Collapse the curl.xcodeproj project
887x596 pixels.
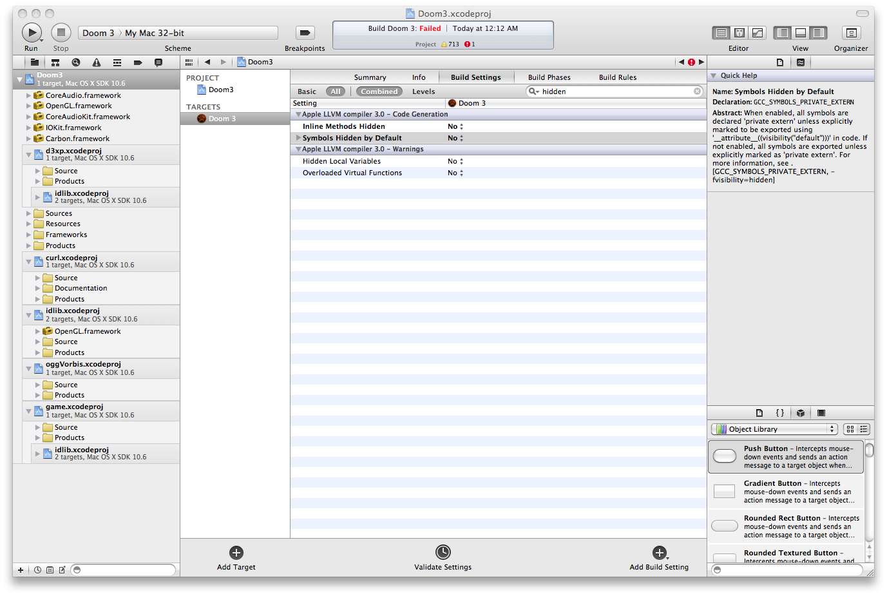tap(28, 262)
